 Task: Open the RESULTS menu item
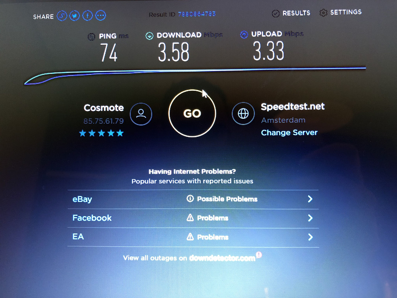(296, 13)
